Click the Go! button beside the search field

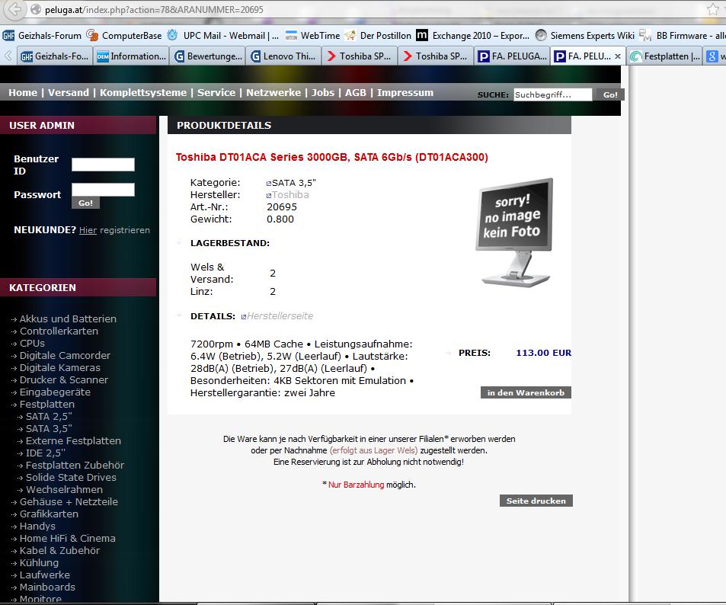610,94
